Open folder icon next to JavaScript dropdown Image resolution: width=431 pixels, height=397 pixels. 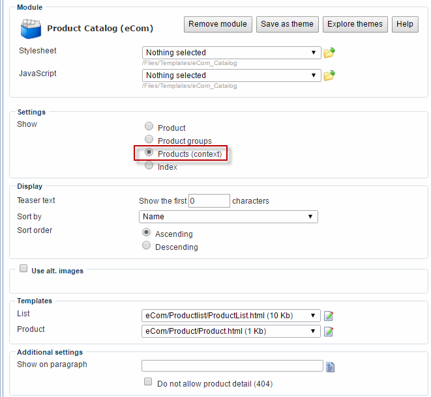click(329, 75)
